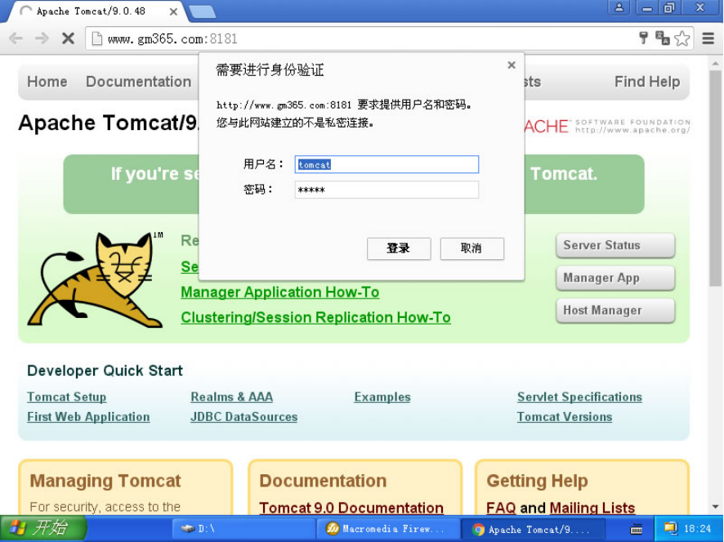Open the Examples link
This screenshot has width=724, height=542.
point(382,397)
